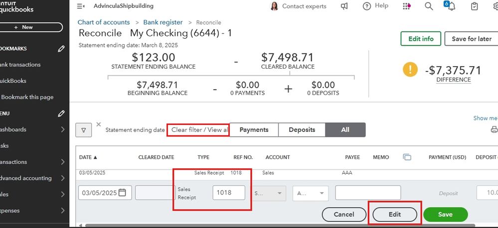Open the Account dropdown in edit row

[269, 193]
